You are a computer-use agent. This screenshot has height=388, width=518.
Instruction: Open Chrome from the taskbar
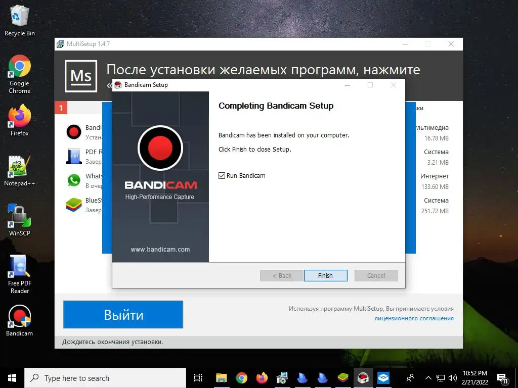pyautogui.click(x=241, y=378)
